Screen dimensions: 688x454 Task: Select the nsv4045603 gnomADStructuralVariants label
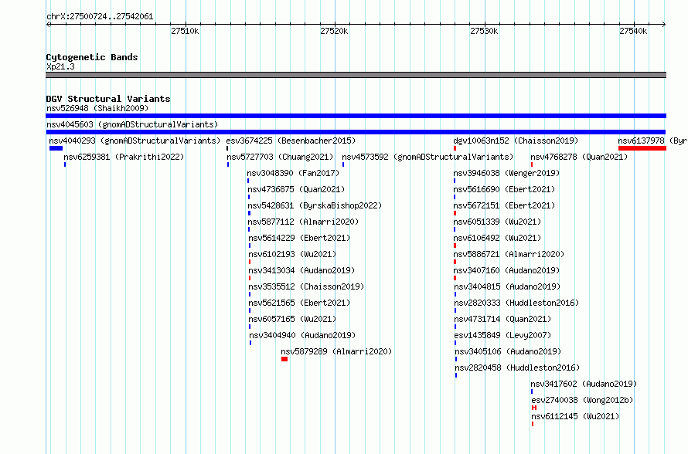pyautogui.click(x=132, y=124)
